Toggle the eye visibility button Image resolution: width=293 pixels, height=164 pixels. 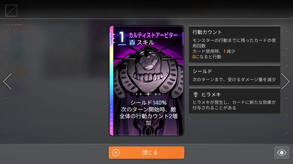pos(282,153)
